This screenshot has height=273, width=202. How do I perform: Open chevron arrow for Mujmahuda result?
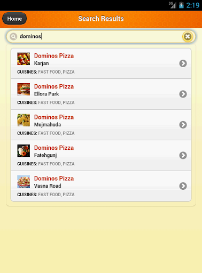(x=183, y=125)
